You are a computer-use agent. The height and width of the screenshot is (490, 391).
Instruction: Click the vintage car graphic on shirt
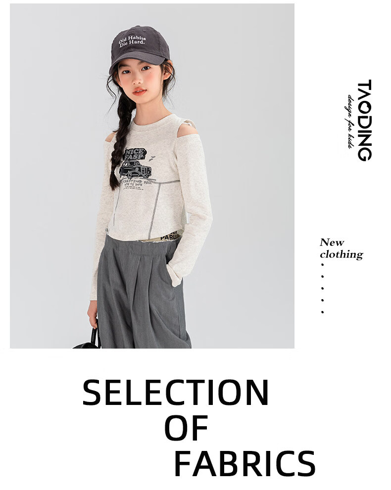pos(135,169)
